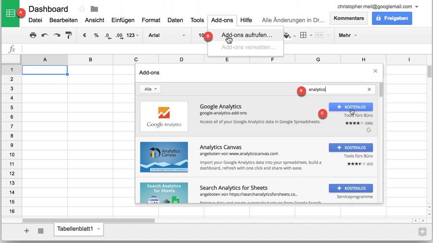Viewport: 433px width, 243px height.
Task: Select cell A1
Action: click(x=45, y=70)
